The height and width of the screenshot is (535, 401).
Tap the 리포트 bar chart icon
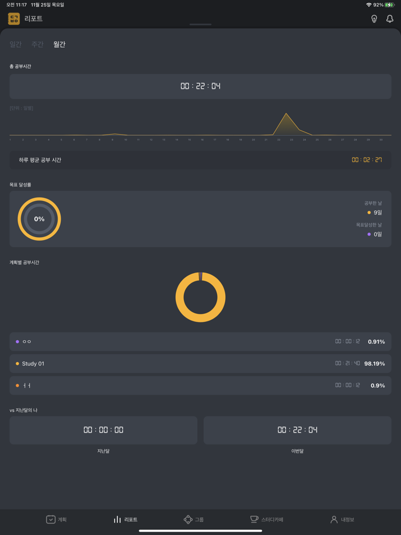point(117,520)
